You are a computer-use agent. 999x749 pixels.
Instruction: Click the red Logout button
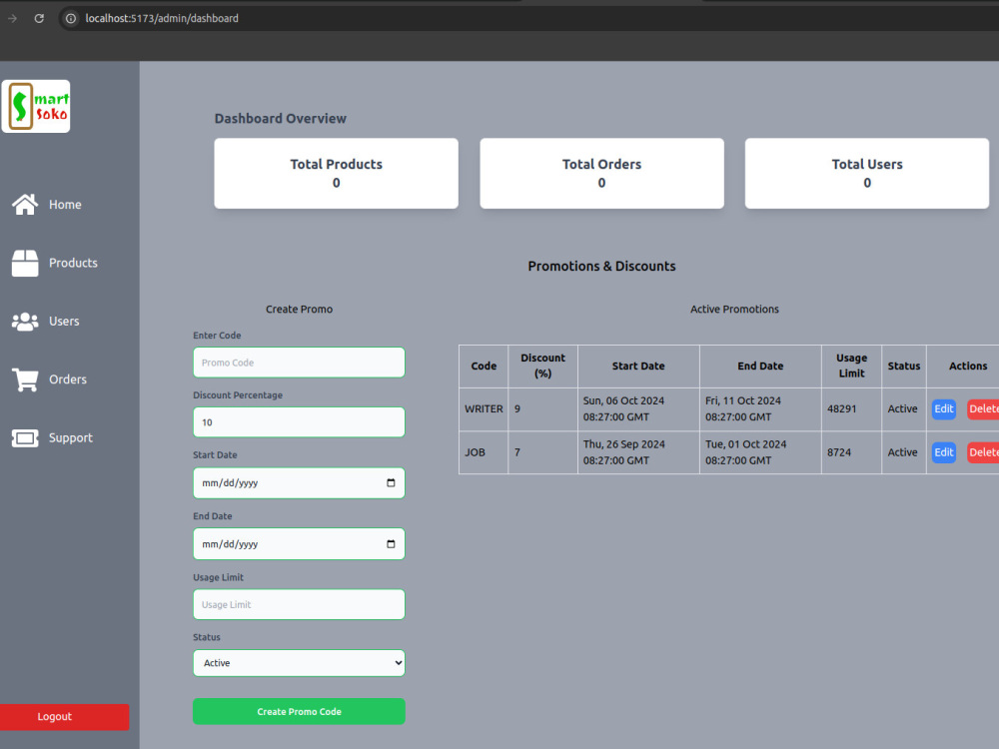click(x=64, y=717)
